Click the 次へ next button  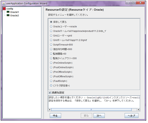click(99, 115)
